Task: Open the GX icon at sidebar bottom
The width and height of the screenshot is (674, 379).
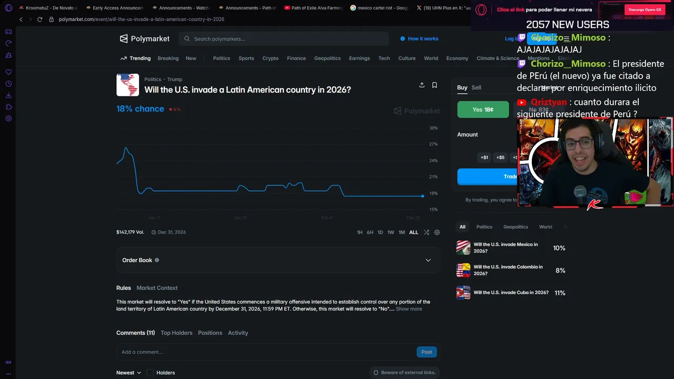Action: coord(8,362)
